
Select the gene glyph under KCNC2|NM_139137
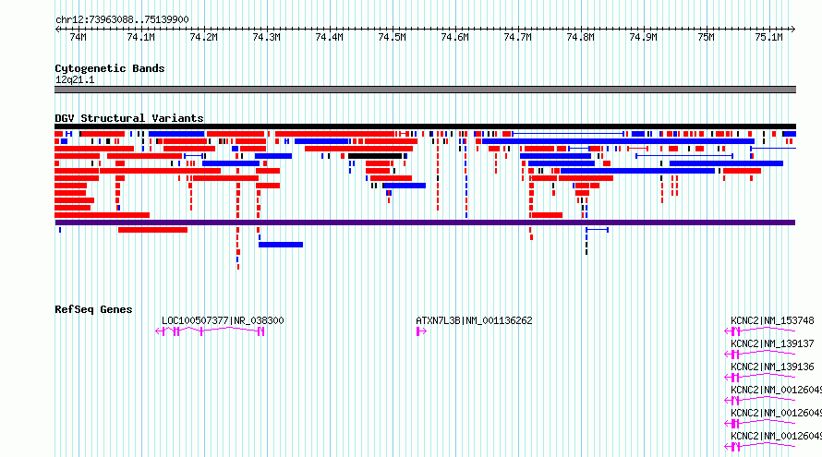tap(759, 355)
